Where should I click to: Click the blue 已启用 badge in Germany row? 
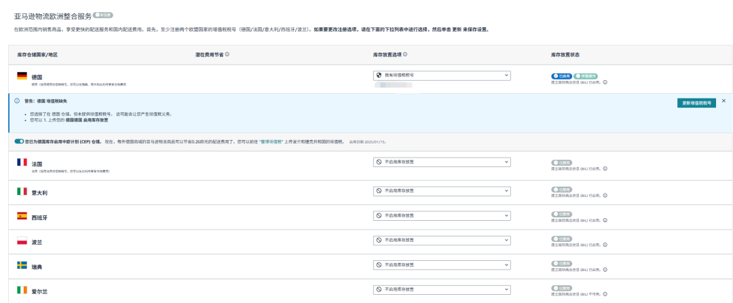tap(561, 76)
